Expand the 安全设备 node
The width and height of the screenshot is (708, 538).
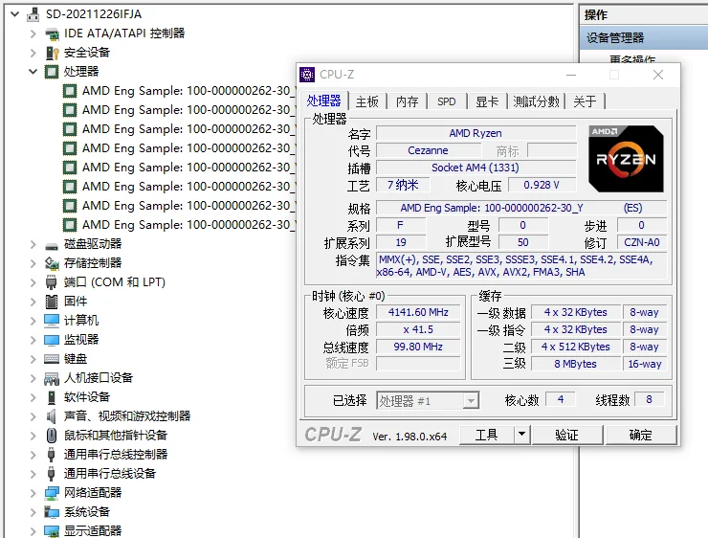pos(33,53)
